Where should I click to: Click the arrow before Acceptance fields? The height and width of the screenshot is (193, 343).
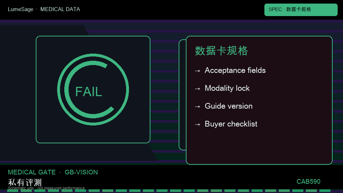pyautogui.click(x=197, y=71)
